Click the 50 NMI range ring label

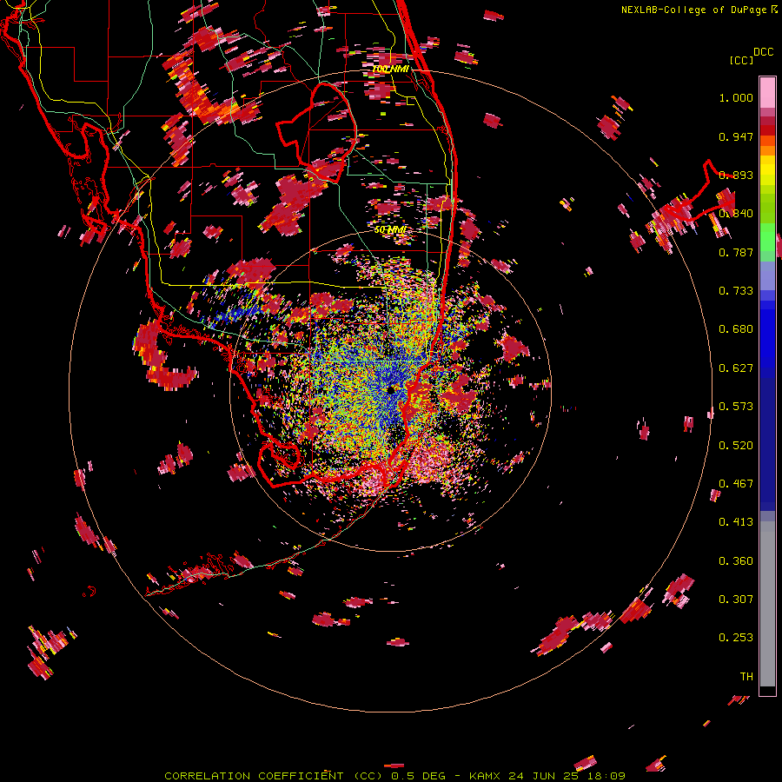390,230
